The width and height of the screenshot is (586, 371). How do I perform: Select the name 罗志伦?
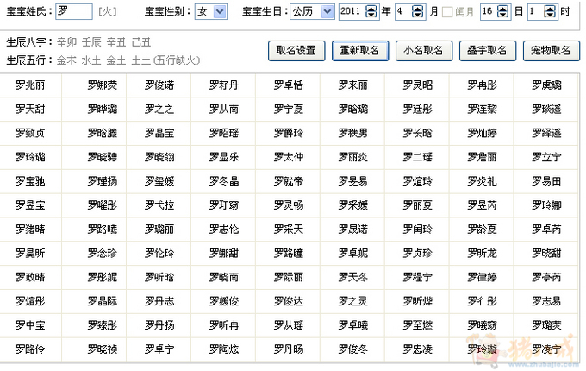224,230
